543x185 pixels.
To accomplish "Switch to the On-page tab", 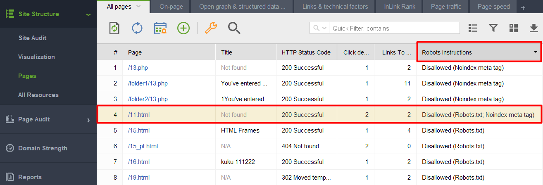I will pyautogui.click(x=171, y=7).
